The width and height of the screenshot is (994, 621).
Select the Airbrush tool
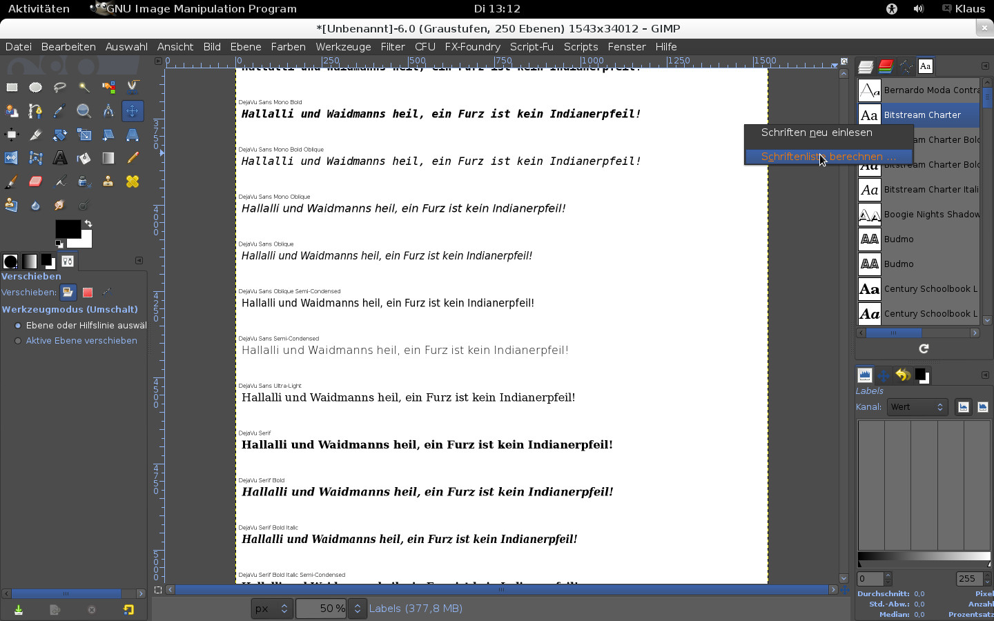pyautogui.click(x=60, y=181)
